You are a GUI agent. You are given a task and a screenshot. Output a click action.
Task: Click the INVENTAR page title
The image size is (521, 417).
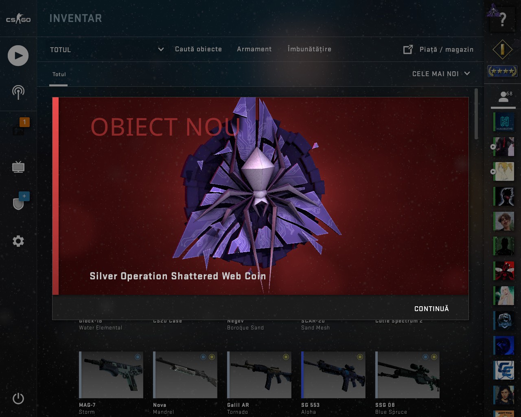coord(76,18)
